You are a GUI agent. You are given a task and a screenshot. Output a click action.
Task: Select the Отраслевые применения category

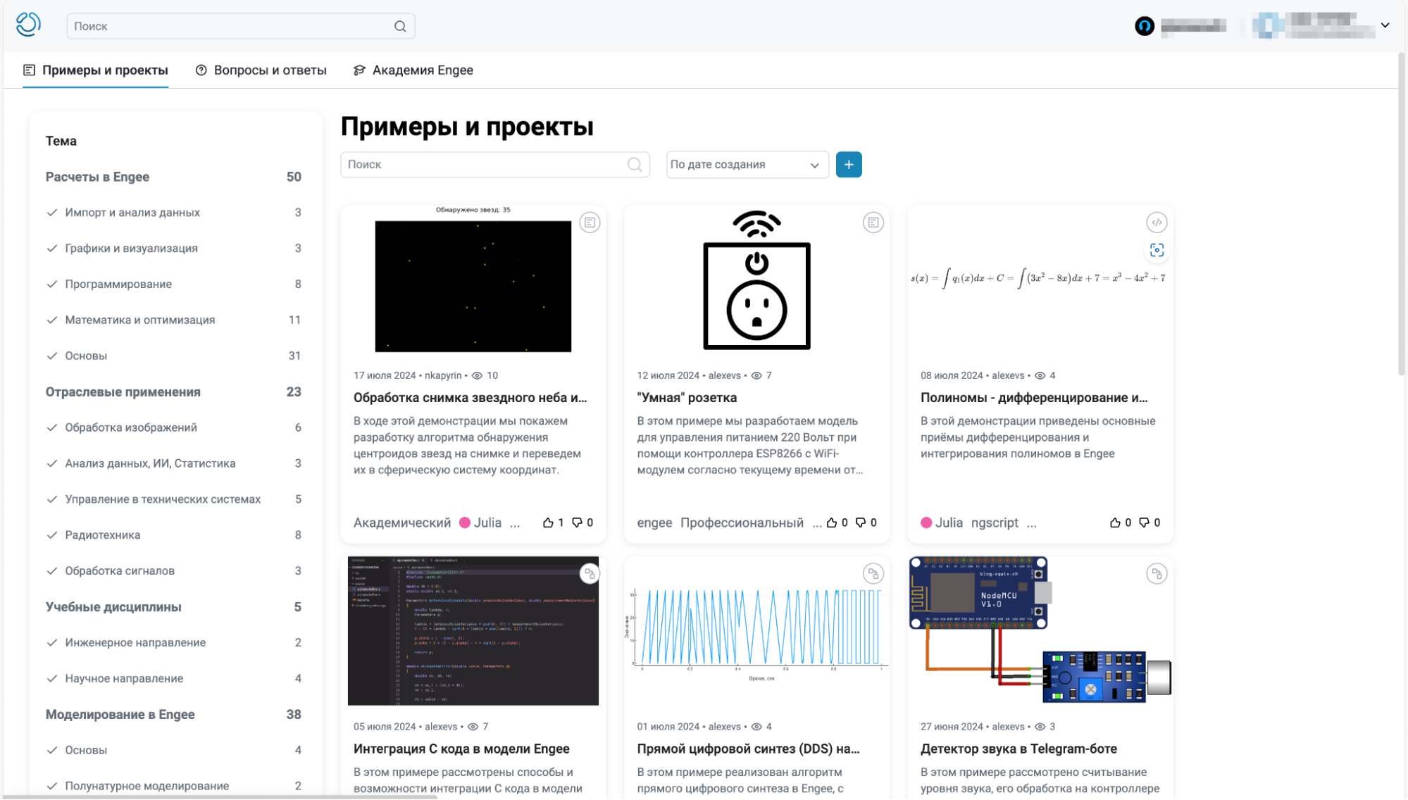[x=173, y=392]
